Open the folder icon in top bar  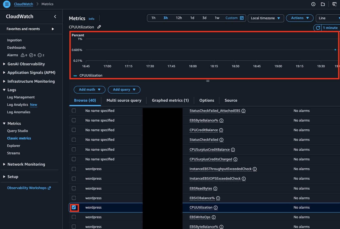[x=323, y=4]
